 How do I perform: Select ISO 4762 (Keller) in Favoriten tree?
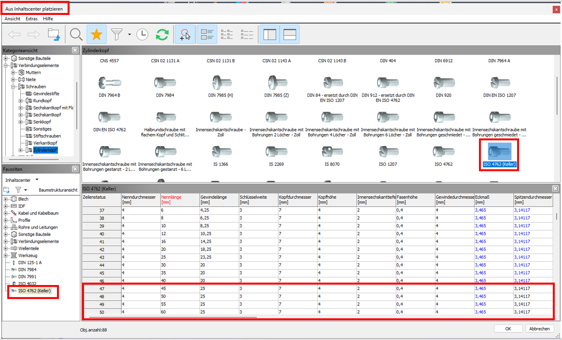(34, 291)
